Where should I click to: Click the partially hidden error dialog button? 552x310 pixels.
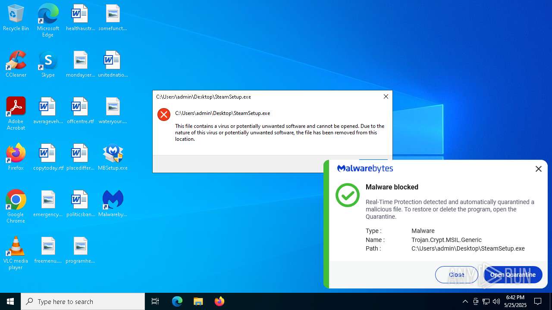373,160
